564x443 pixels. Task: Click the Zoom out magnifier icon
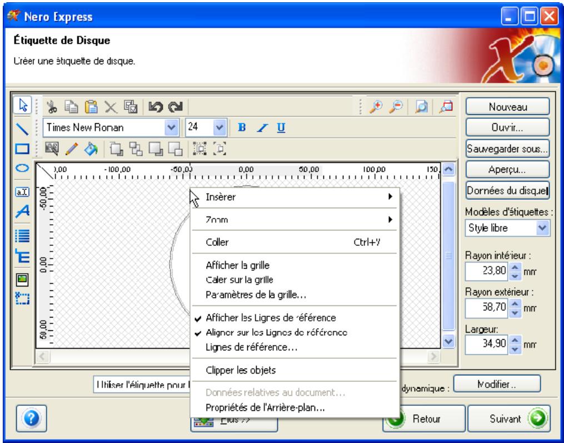396,107
